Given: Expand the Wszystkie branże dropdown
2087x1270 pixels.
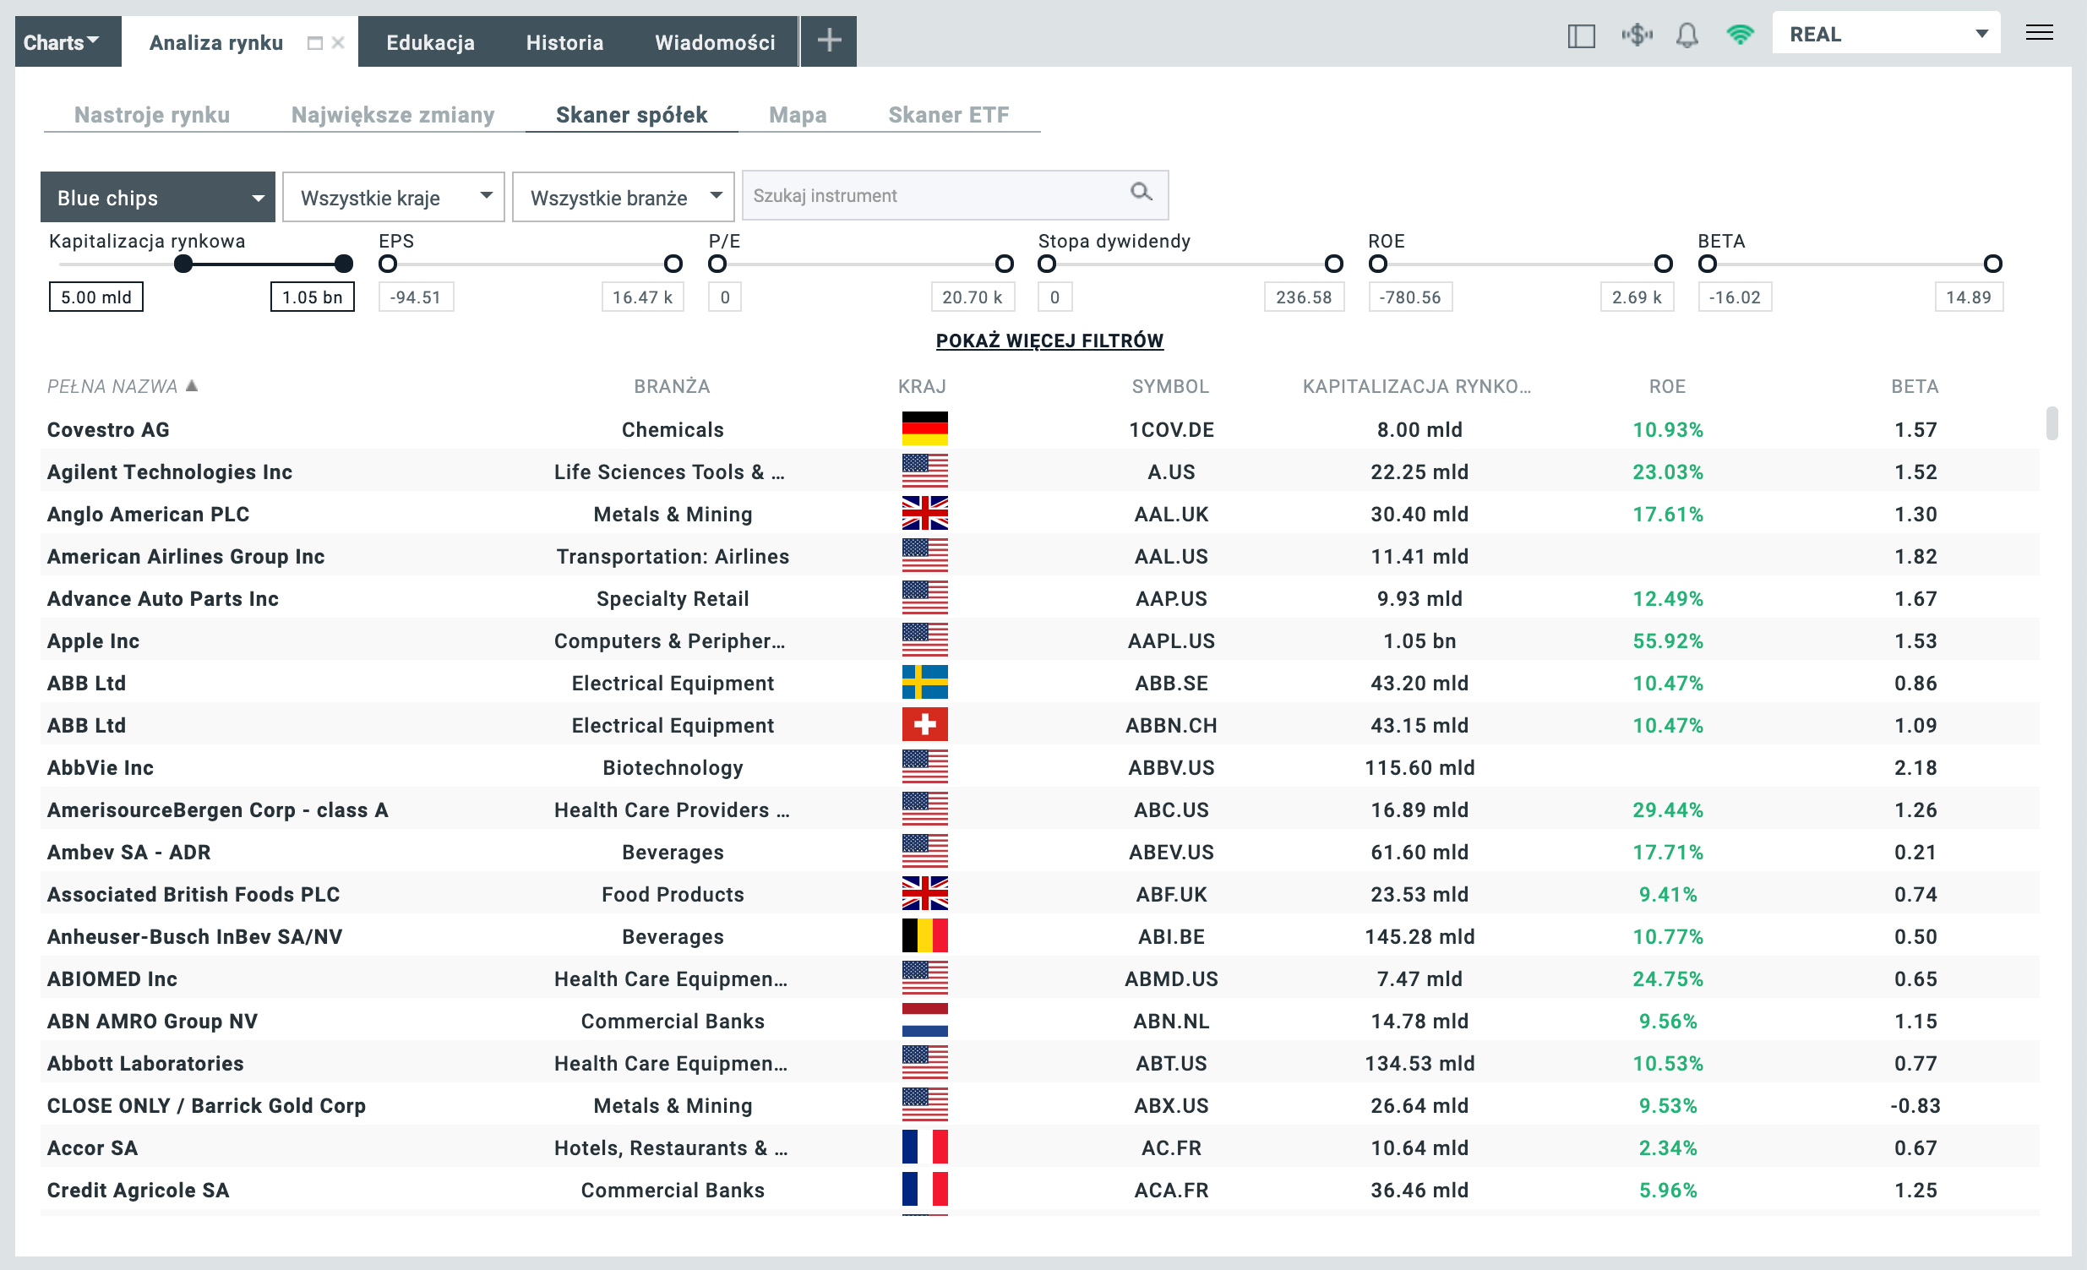Looking at the screenshot, I should (x=623, y=198).
